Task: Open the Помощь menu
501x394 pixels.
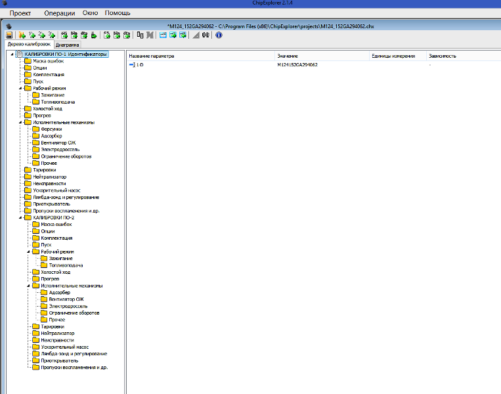Action: pyautogui.click(x=118, y=13)
